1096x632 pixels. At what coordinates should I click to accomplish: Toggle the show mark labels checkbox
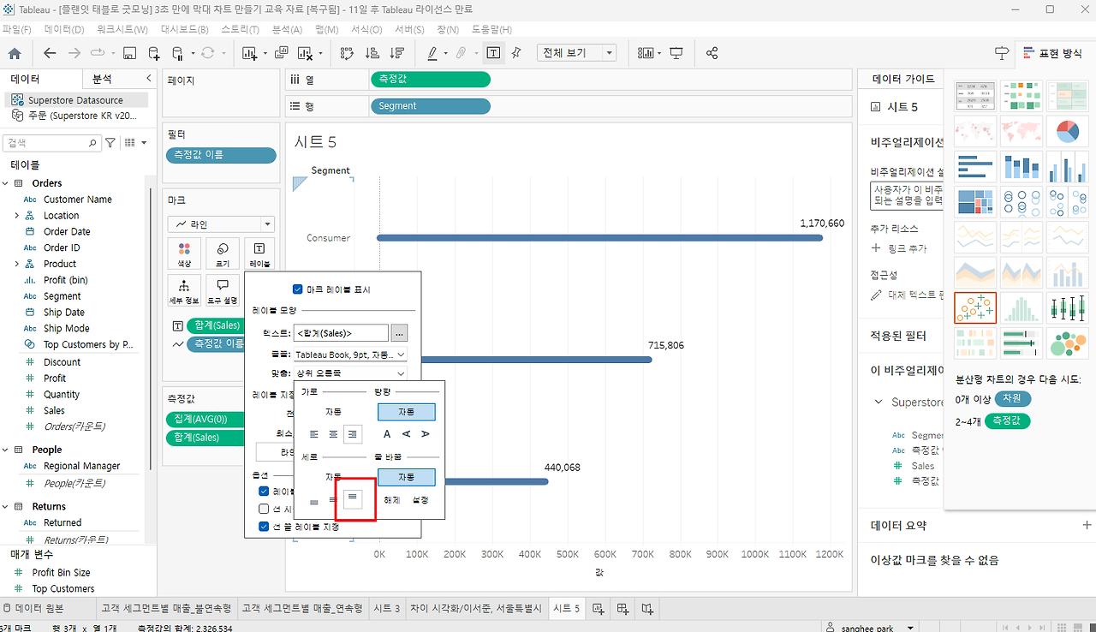pos(297,289)
